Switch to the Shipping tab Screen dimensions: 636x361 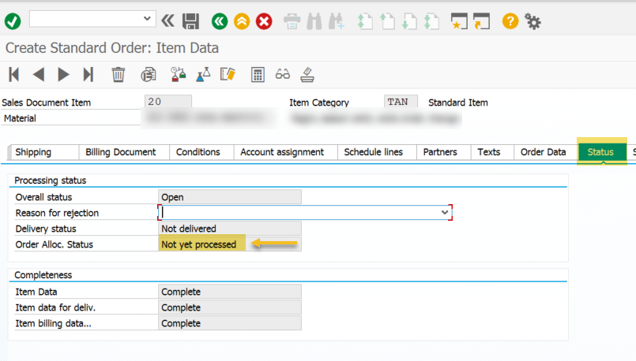point(33,152)
